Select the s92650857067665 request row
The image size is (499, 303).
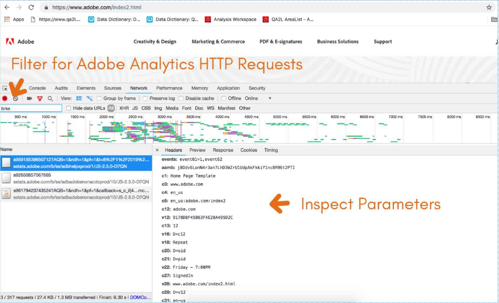tap(76, 179)
